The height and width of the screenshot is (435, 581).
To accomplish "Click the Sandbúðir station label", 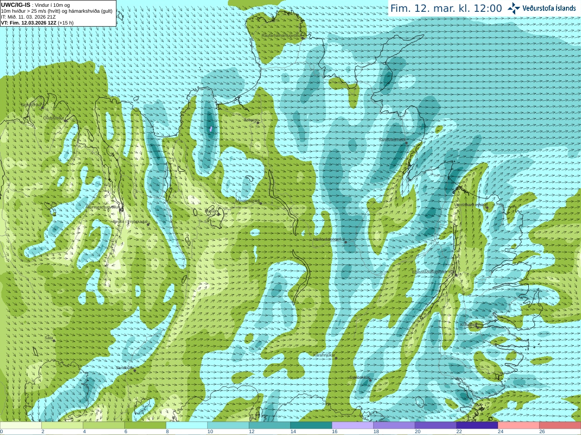I will (125, 368).
